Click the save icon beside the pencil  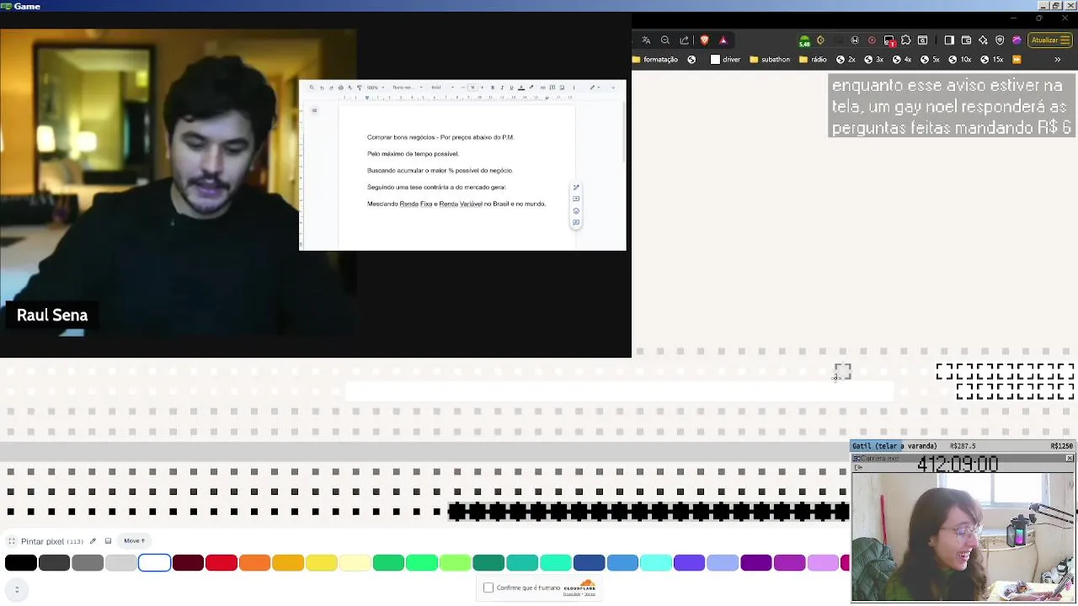tap(108, 541)
